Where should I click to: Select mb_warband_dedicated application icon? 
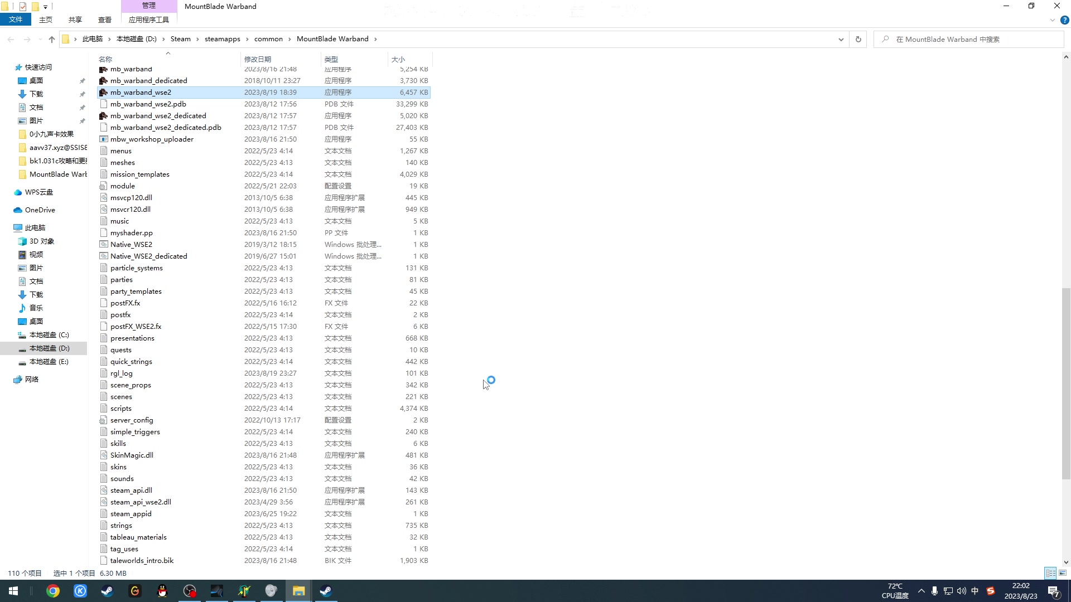click(103, 81)
